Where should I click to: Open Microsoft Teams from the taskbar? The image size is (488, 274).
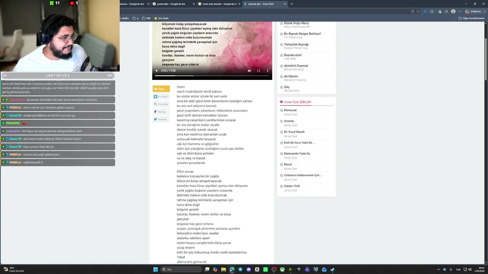click(x=307, y=269)
